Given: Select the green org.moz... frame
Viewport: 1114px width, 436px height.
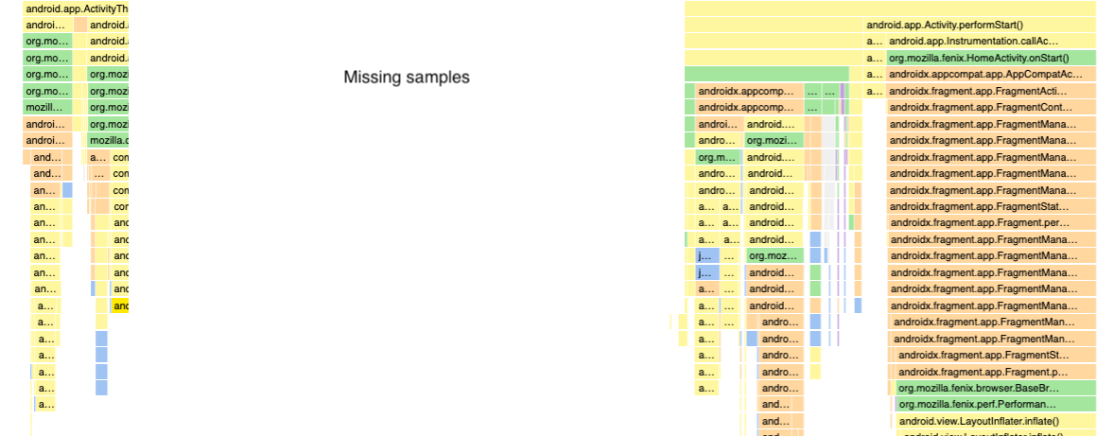Looking at the screenshot, I should (775, 255).
